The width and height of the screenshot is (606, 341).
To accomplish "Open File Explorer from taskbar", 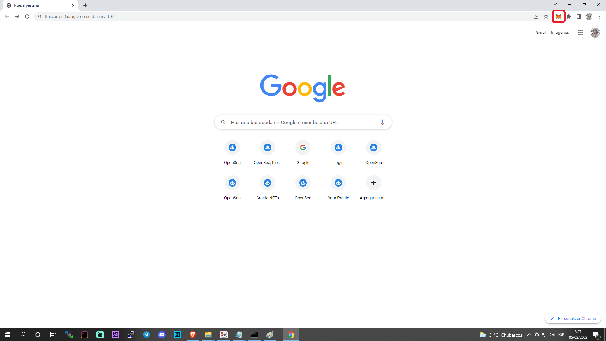I will coord(208,335).
